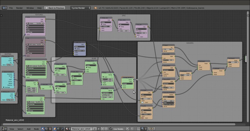Open the Node menu in node editor
The width and height of the screenshot is (250, 131).
click(x=36, y=129)
